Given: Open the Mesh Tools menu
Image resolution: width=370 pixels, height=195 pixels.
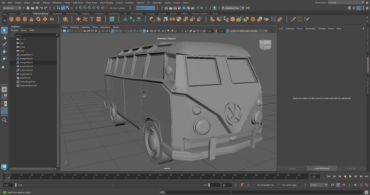Looking at the screenshot, I should (x=90, y=2).
